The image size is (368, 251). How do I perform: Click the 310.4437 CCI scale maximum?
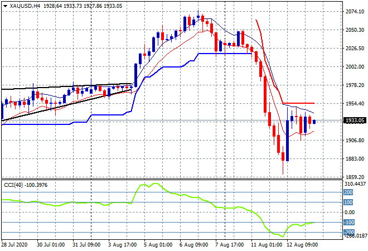tap(355, 184)
